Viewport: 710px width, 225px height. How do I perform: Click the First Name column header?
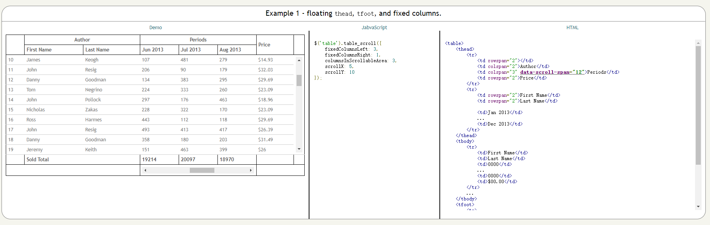[x=54, y=50]
